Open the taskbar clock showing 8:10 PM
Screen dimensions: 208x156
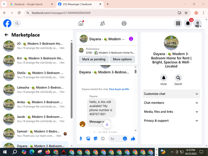[191, 152]
